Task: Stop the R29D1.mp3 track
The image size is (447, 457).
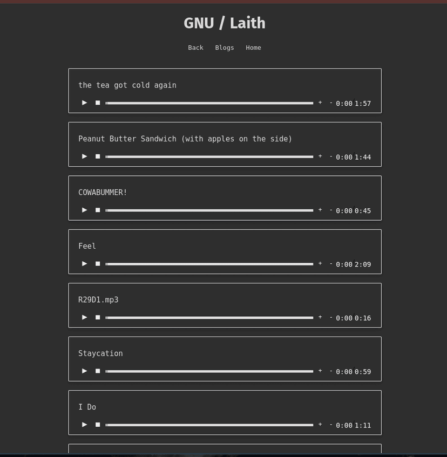Action: [98, 317]
